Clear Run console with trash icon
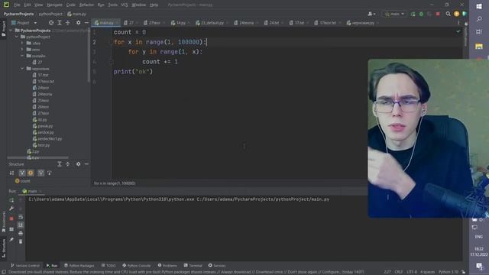The image size is (489, 275). (x=21, y=241)
